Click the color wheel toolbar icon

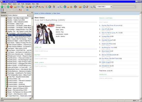[x=75, y=7]
